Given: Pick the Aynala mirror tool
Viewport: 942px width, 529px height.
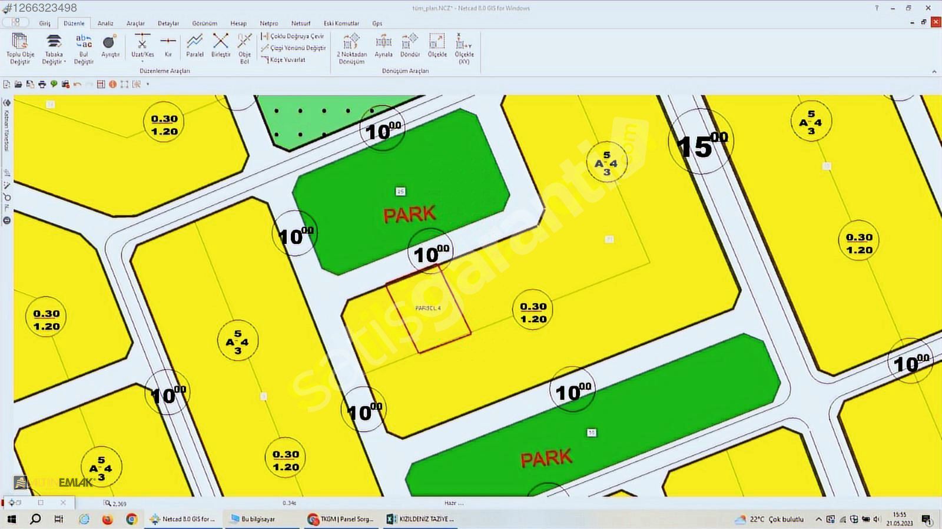Looking at the screenshot, I should click(x=383, y=46).
